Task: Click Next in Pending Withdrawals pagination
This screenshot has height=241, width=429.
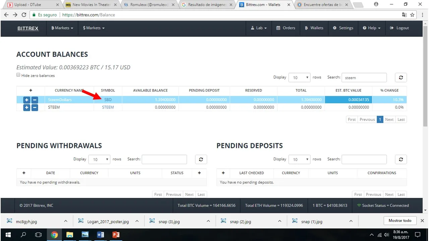Action: [x=189, y=194]
